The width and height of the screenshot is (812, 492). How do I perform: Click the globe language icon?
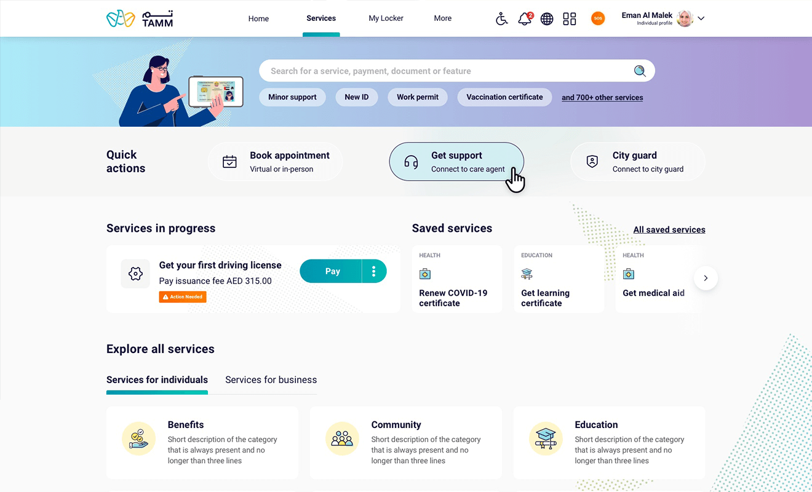tap(547, 19)
